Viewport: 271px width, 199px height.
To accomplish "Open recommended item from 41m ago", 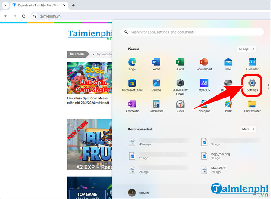I will point(158,142).
